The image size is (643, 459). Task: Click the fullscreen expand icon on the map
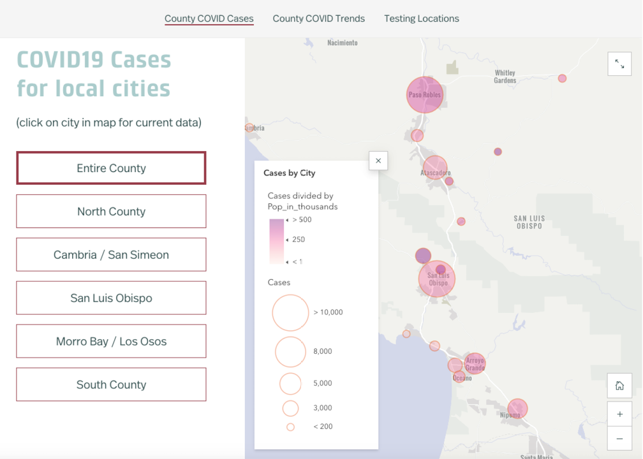click(x=619, y=64)
